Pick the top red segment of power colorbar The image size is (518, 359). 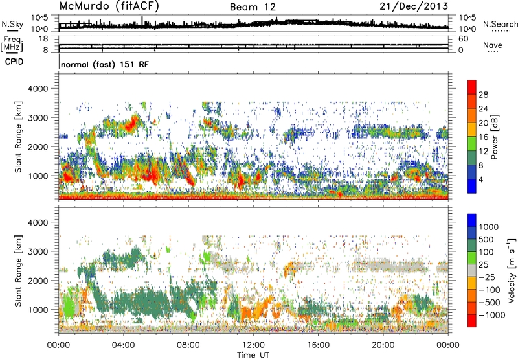coord(472,87)
